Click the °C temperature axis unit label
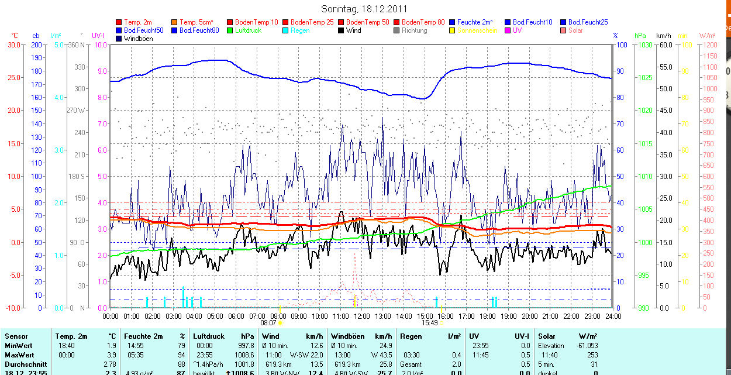Image resolution: width=731 pixels, height=375 pixels. pos(15,36)
